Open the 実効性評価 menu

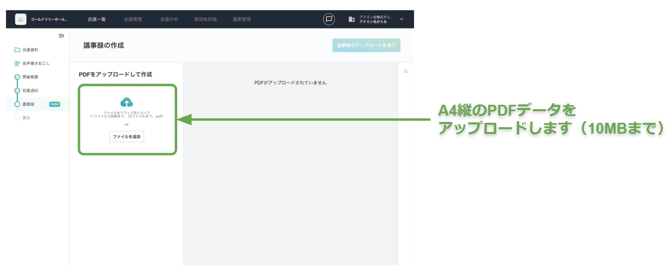[206, 19]
